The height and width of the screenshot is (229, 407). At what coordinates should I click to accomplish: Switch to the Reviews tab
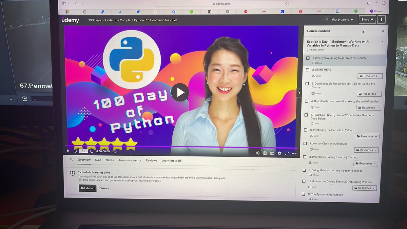(x=151, y=160)
